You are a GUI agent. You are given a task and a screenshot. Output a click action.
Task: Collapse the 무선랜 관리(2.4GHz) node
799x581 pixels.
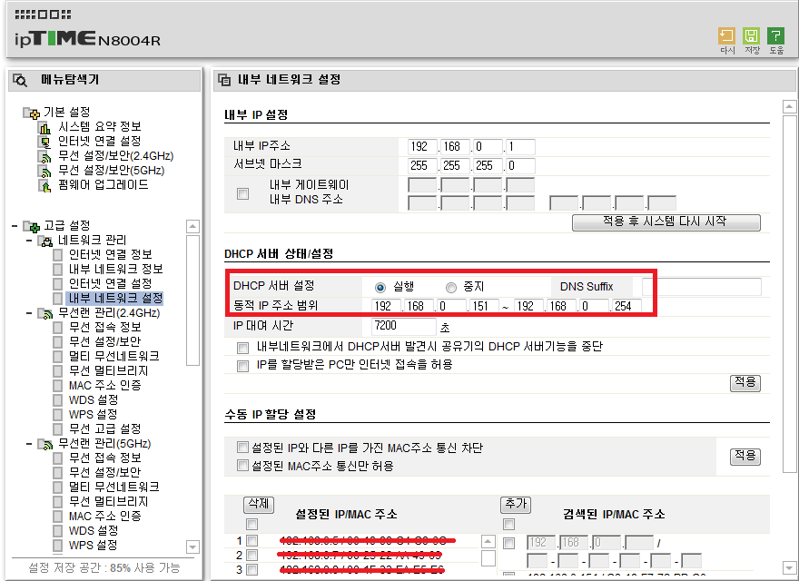tap(29, 313)
